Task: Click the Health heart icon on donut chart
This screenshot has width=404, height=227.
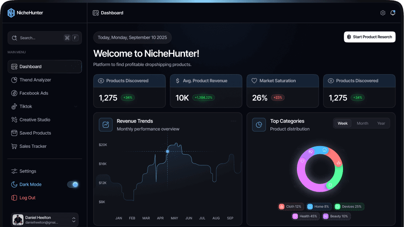Action: click(x=302, y=161)
